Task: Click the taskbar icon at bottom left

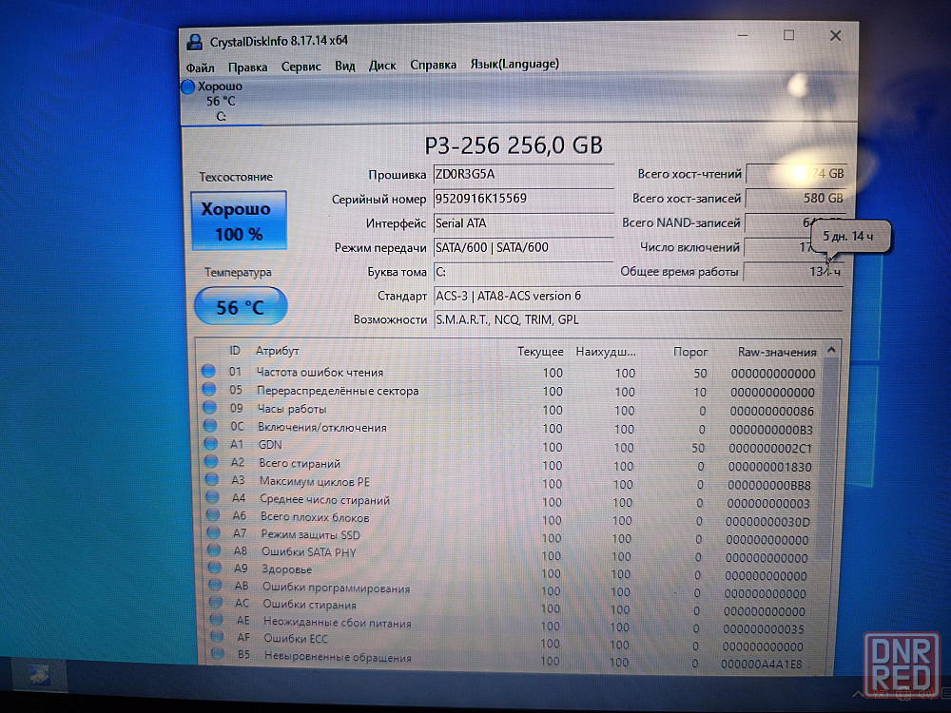Action: [x=39, y=672]
